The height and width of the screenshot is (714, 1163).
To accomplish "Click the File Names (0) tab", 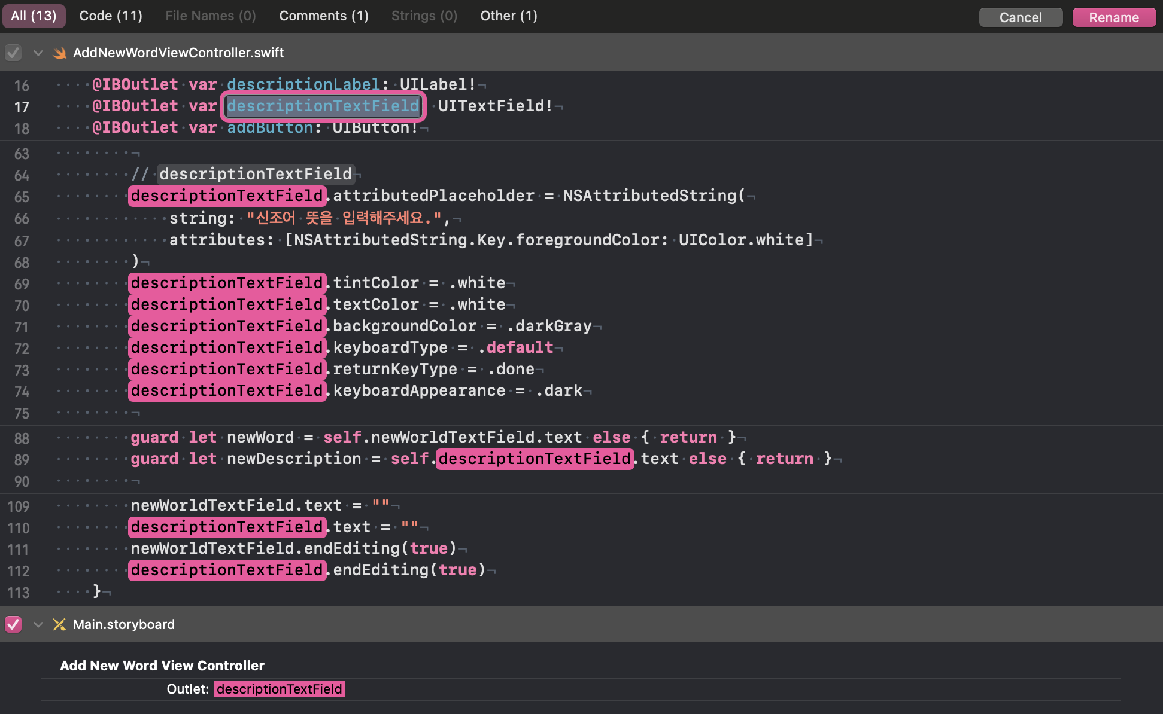I will (210, 16).
